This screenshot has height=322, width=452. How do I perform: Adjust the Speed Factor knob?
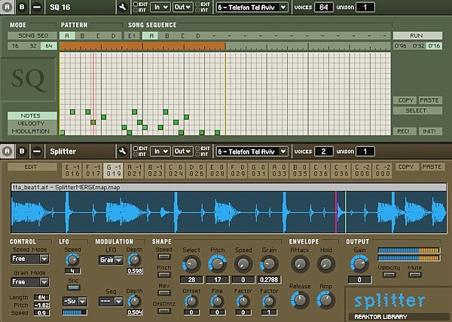tap(243, 302)
